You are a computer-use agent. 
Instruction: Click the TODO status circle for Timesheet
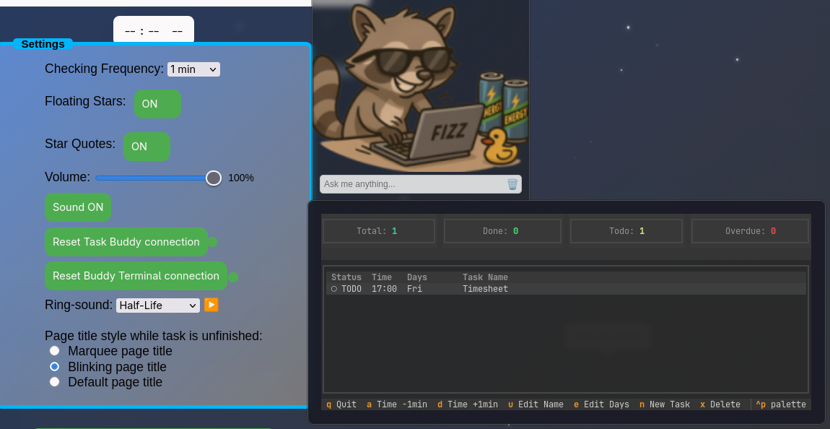334,289
